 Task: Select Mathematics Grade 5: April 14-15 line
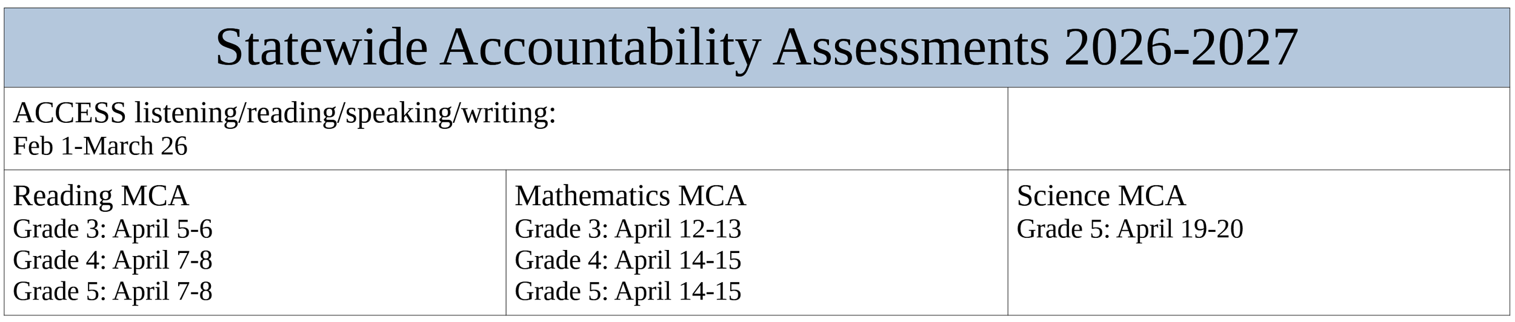(628, 291)
